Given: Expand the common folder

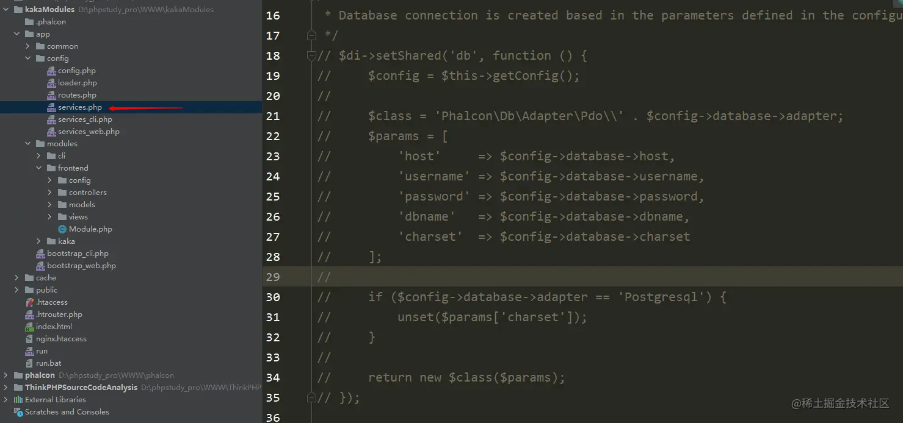Looking at the screenshot, I should [x=28, y=46].
